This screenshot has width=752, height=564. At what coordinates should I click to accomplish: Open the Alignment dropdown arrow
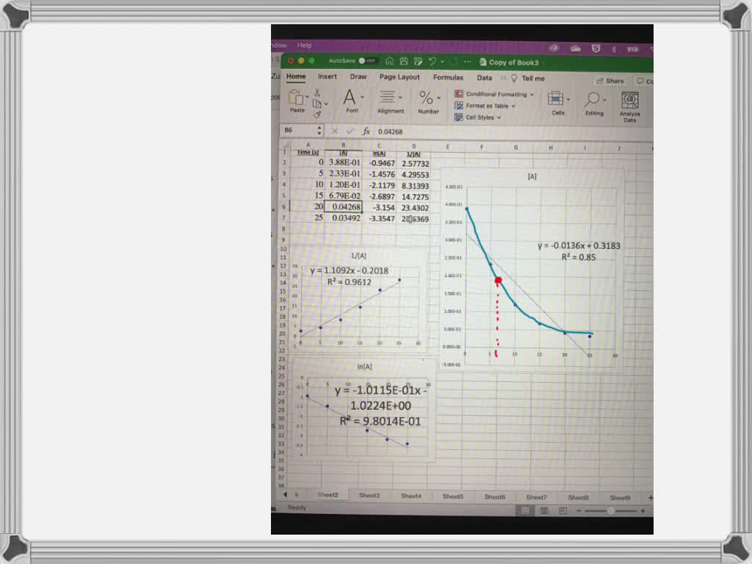[x=400, y=96]
